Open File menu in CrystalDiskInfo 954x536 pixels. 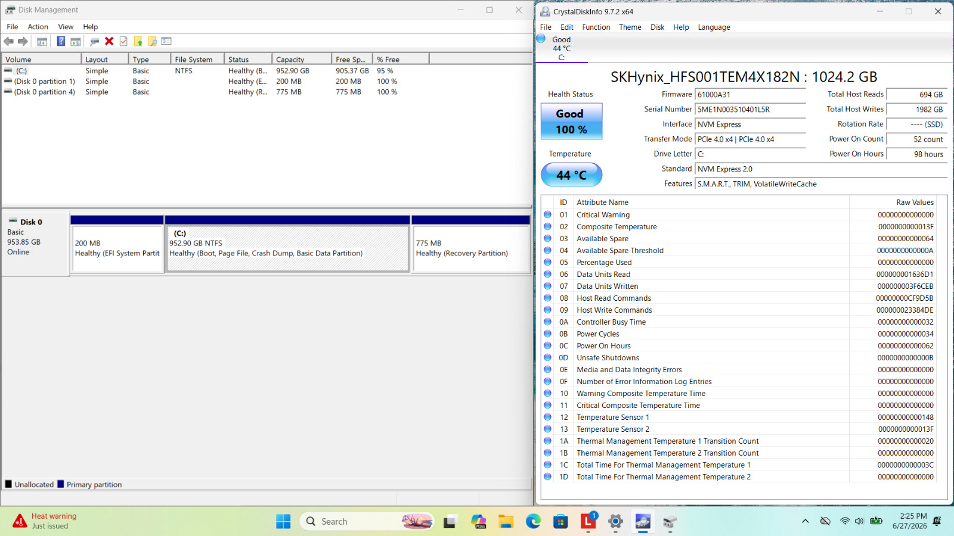tap(546, 27)
